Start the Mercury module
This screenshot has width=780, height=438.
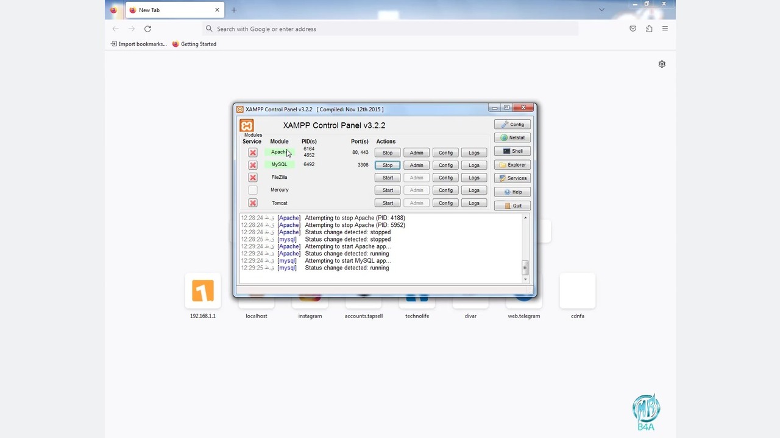[388, 190]
